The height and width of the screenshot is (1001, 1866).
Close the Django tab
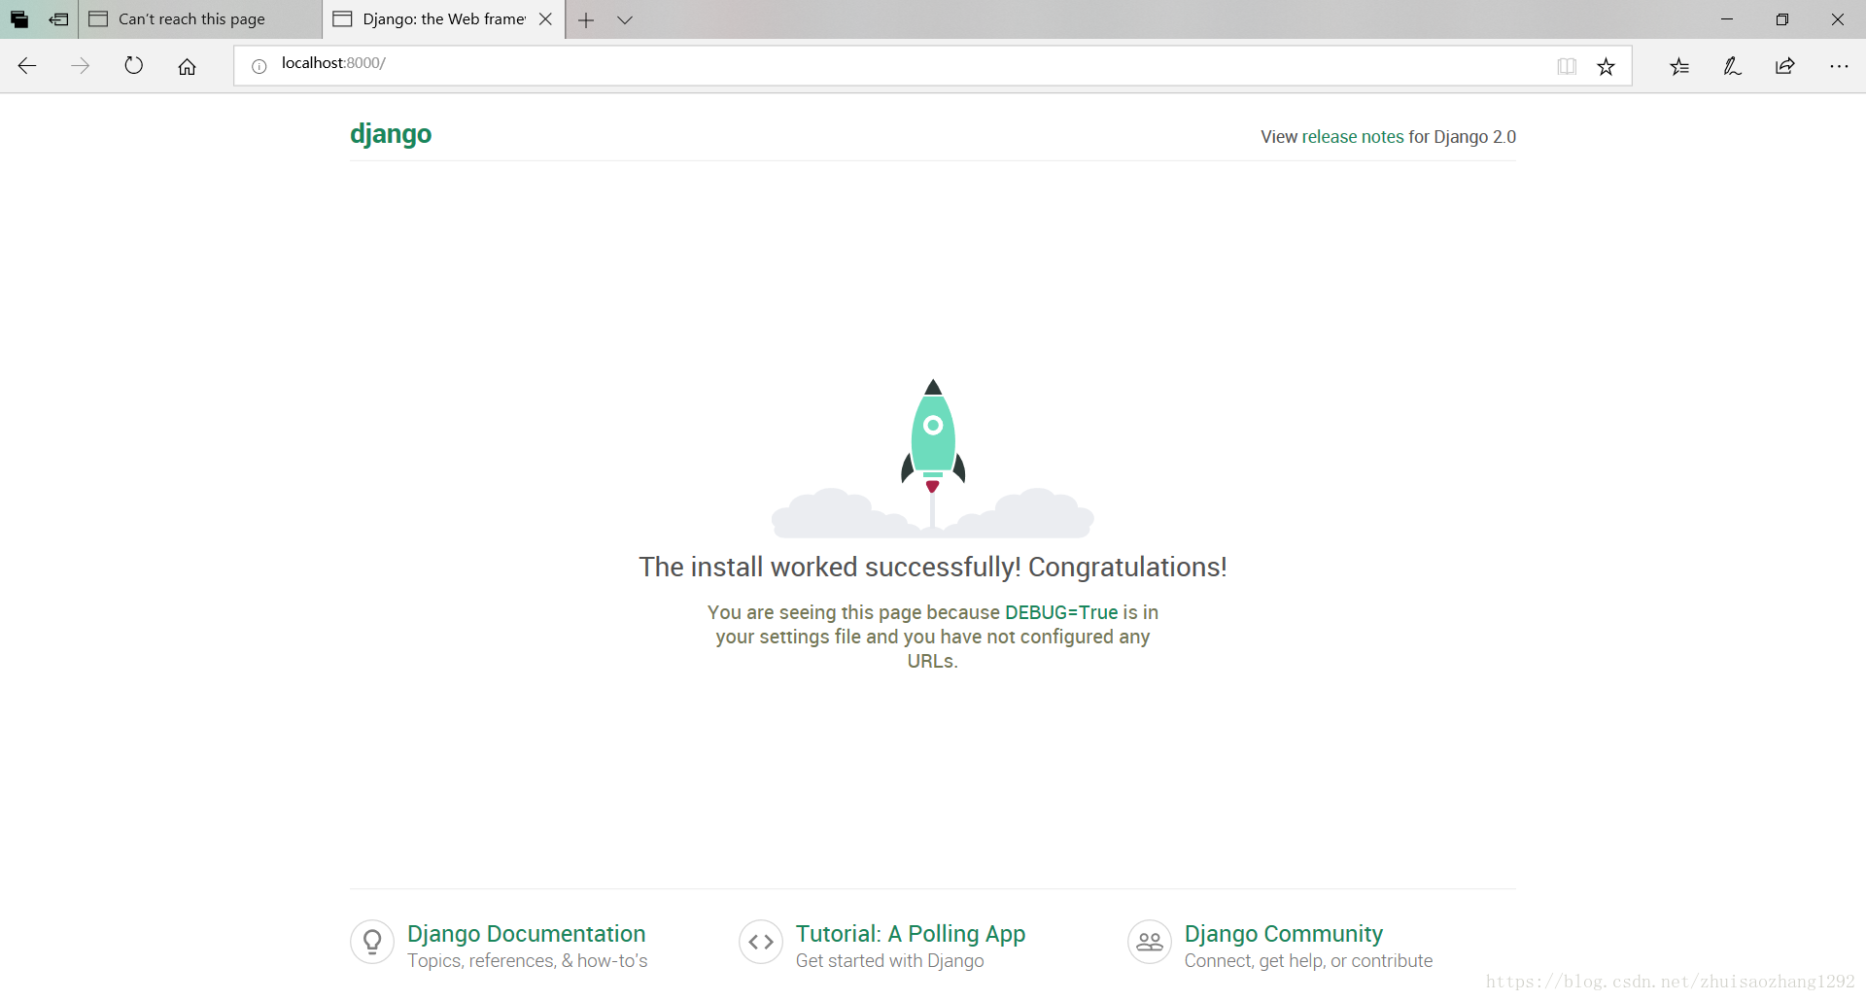546,19
